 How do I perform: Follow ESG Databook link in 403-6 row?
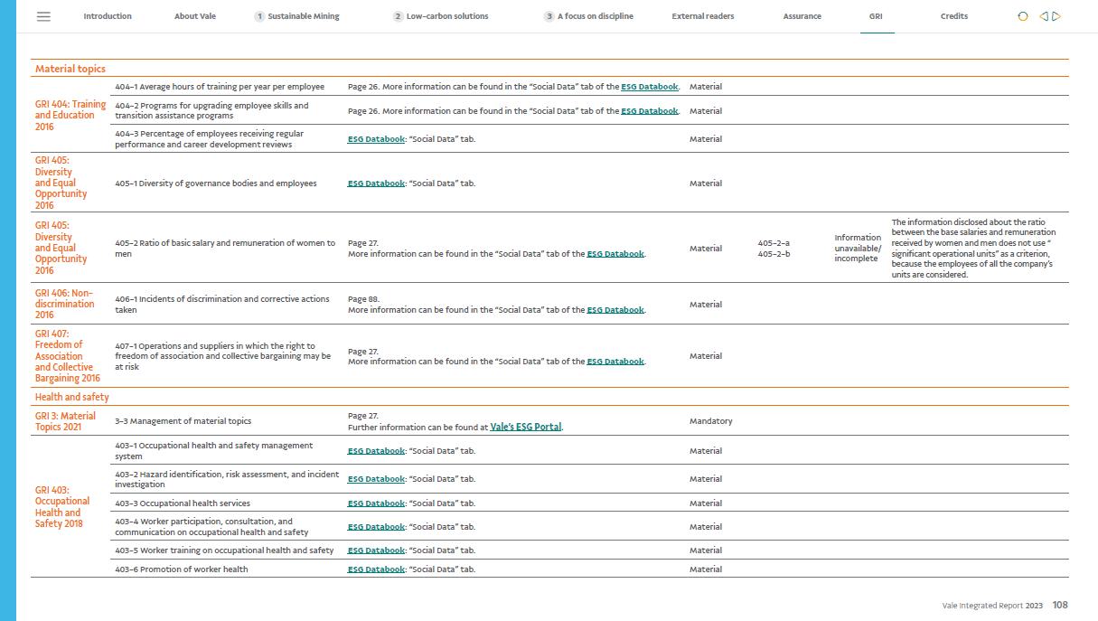376,569
